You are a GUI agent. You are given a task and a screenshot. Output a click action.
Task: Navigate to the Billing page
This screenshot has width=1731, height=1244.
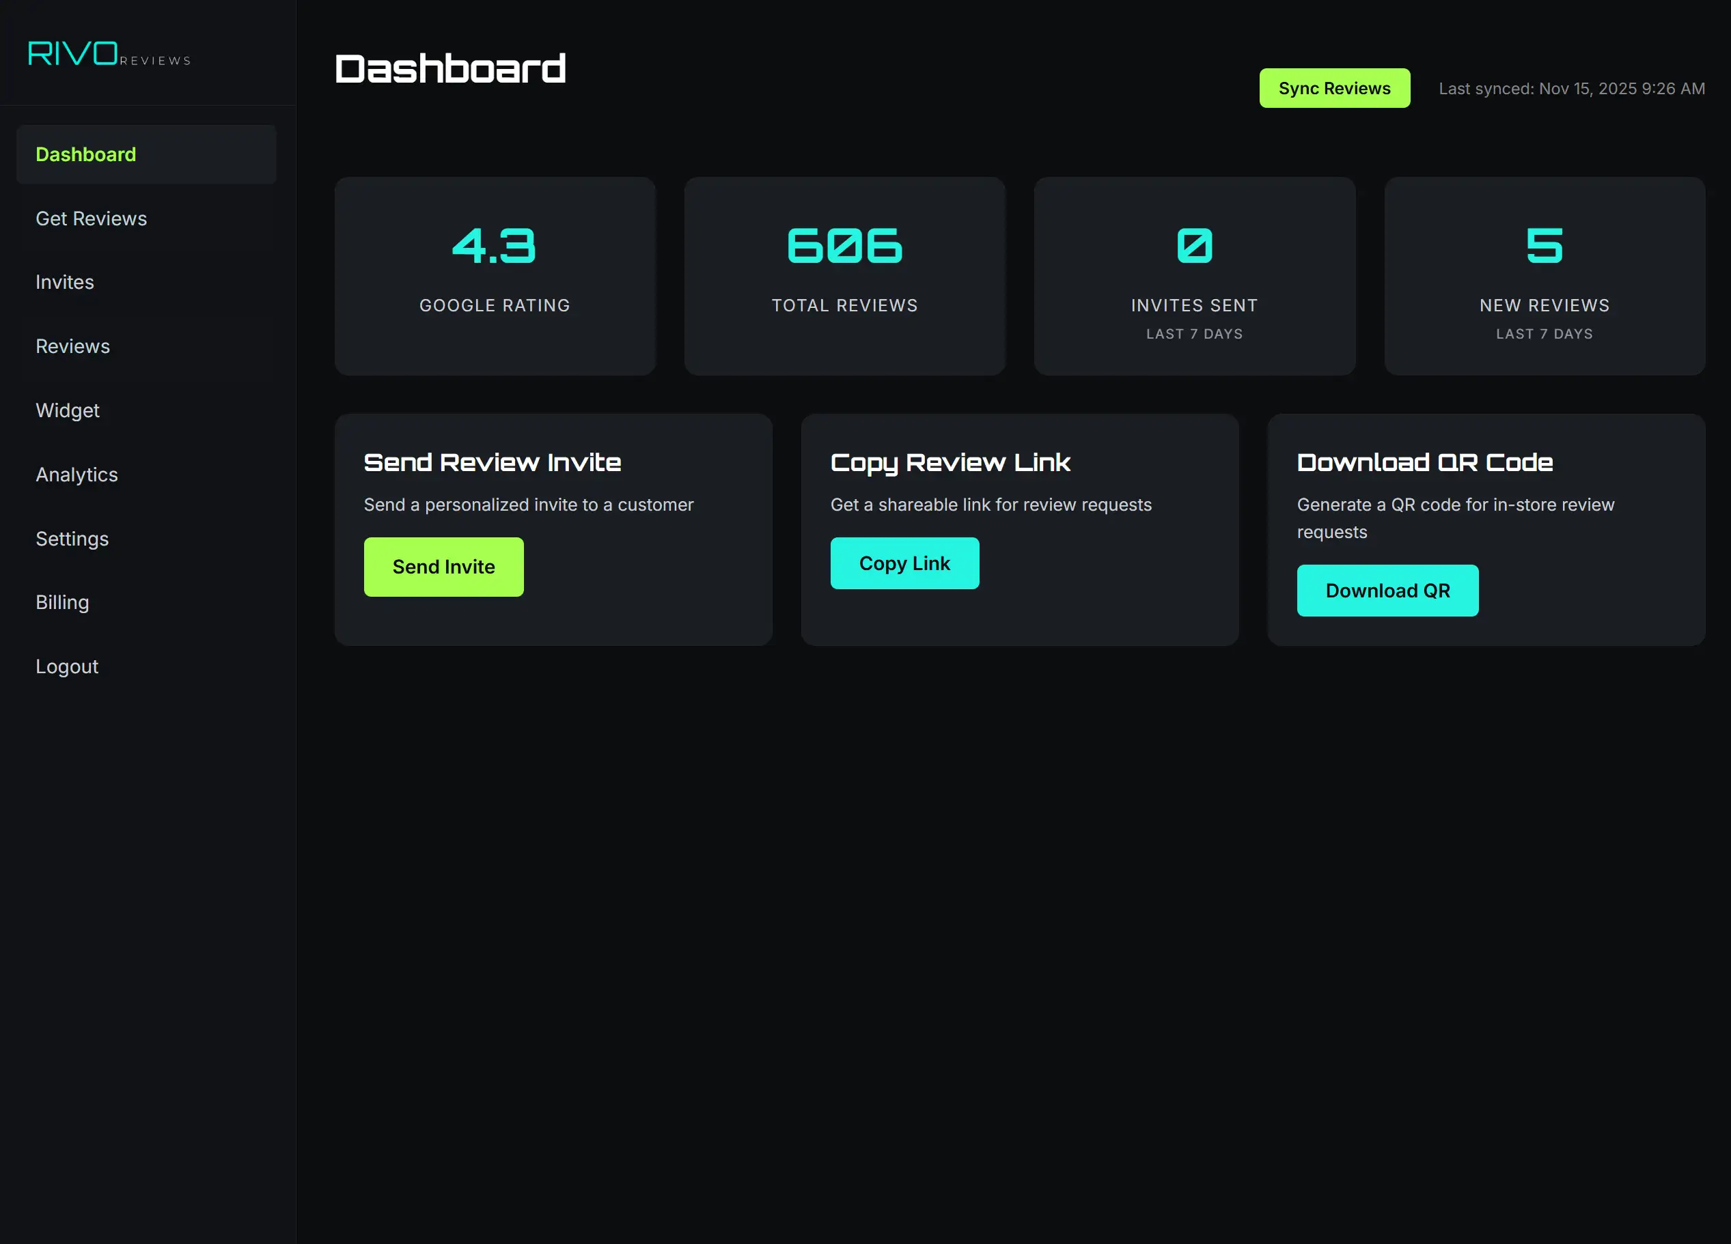[61, 603]
